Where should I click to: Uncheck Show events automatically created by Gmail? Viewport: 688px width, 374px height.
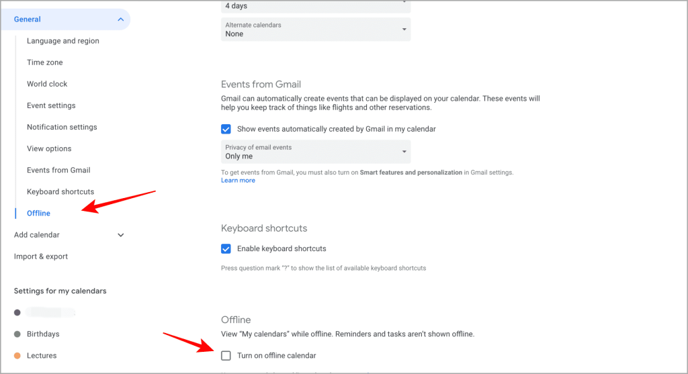(226, 129)
